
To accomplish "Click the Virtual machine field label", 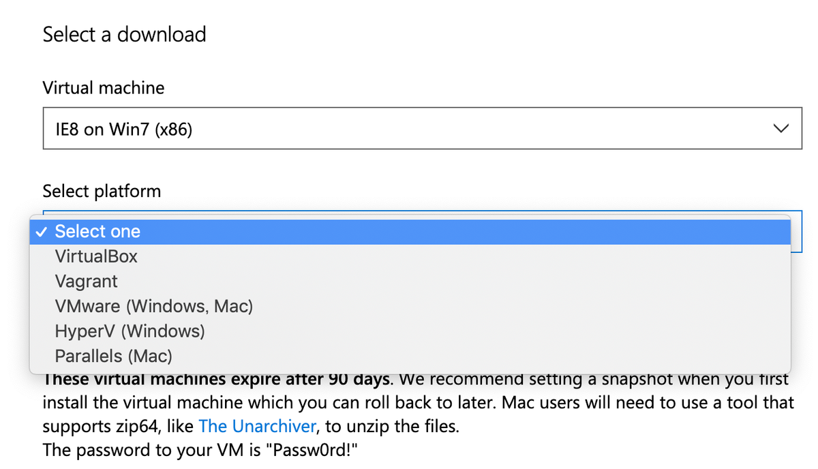I will [x=103, y=87].
